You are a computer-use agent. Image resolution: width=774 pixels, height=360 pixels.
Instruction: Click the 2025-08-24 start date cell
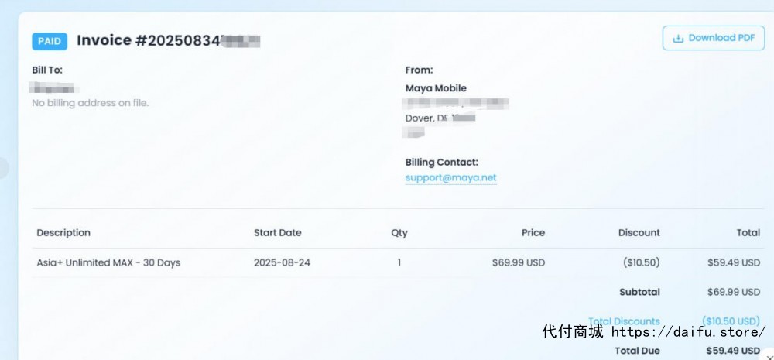tap(282, 262)
